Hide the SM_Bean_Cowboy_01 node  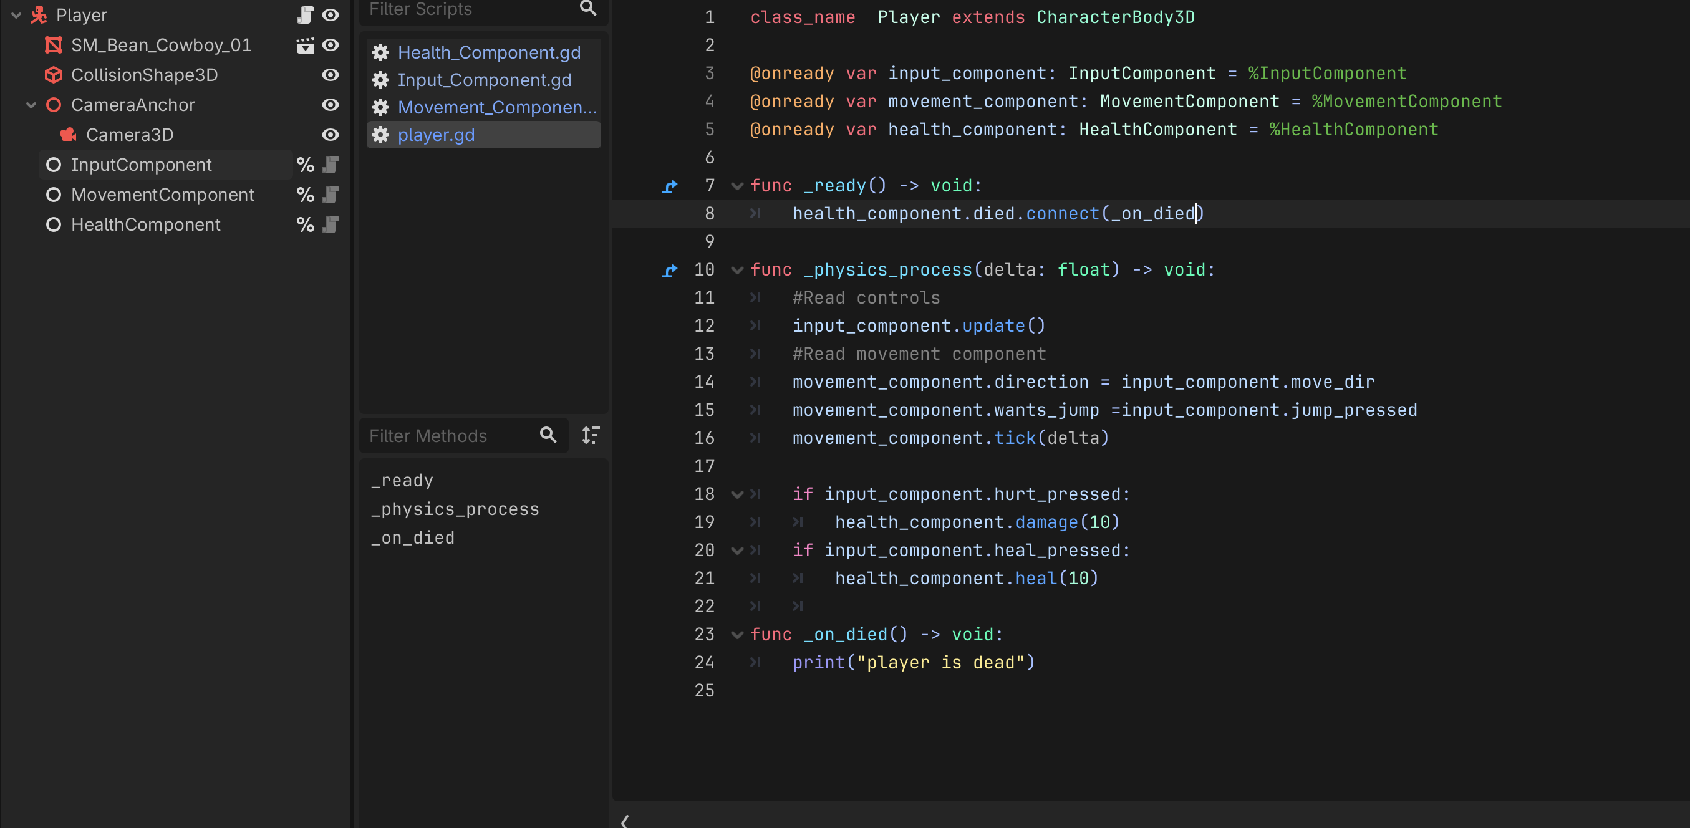coord(331,46)
